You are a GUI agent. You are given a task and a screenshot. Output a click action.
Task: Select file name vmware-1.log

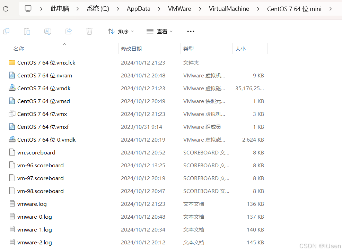(34, 230)
